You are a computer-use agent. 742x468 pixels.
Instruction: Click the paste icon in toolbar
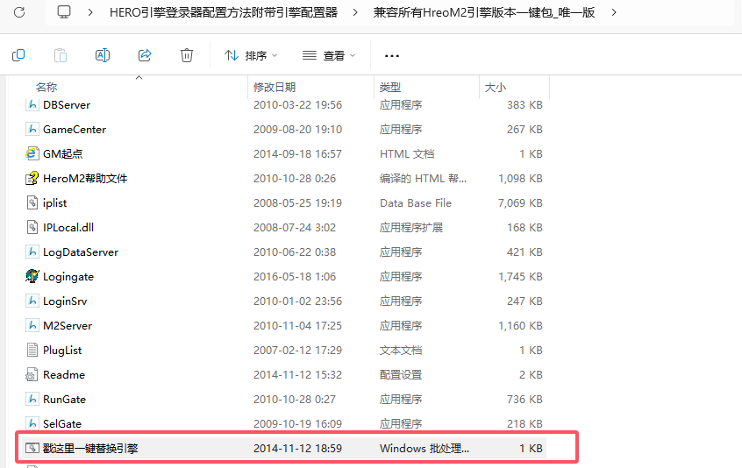point(61,55)
